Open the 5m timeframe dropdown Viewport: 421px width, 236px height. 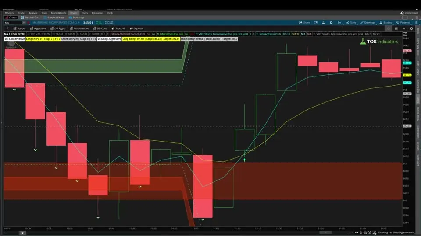click(339, 23)
